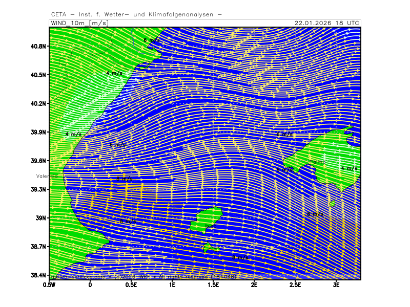Click the Formentera island below Ibiza
Screen dimensions: 410x307
tap(209, 249)
